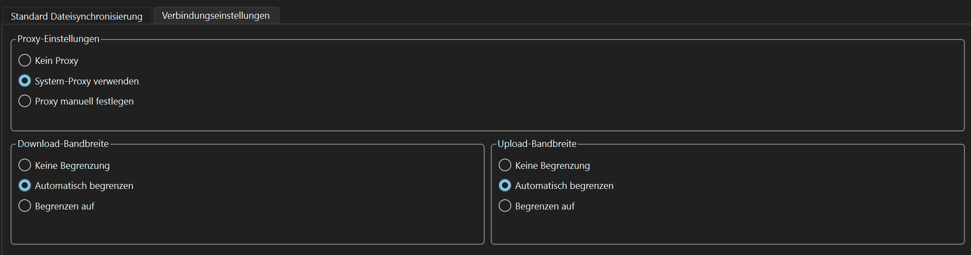Click 'Keine Begrenzung' text in Upload-Bandbreite group
The image size is (971, 255).
coord(552,166)
